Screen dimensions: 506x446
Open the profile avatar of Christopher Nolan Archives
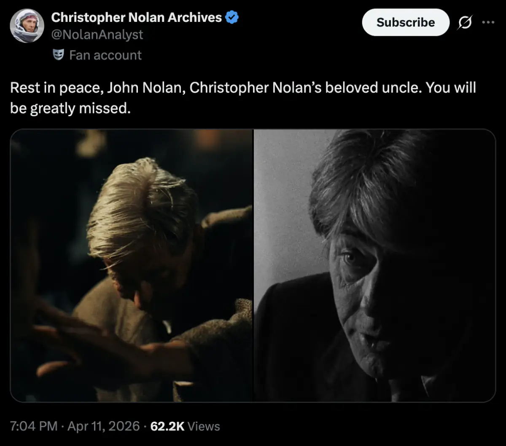point(27,26)
